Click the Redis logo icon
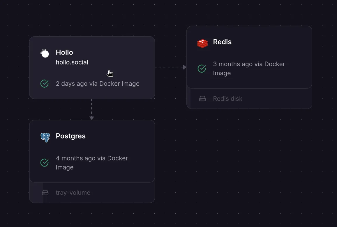 [x=202, y=44]
